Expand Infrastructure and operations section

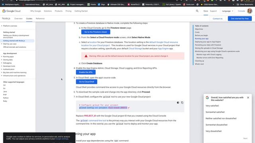[x=14, y=75]
